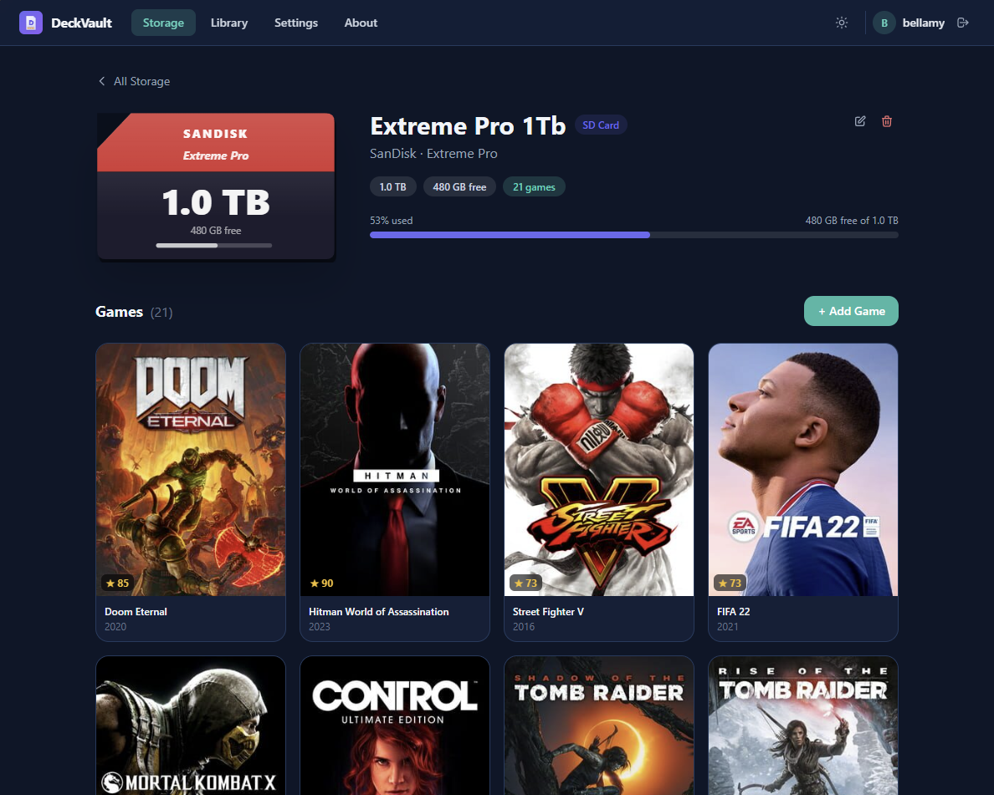Toggle the light/dark theme sun icon
This screenshot has width=994, height=795.
pyautogui.click(x=841, y=23)
